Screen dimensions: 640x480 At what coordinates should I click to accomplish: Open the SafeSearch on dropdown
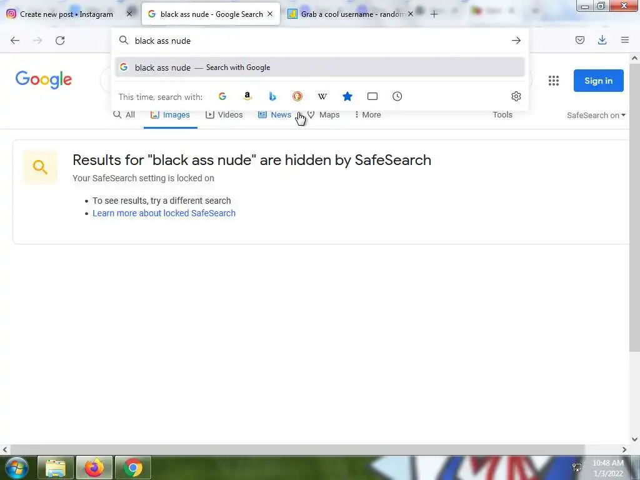(x=596, y=116)
